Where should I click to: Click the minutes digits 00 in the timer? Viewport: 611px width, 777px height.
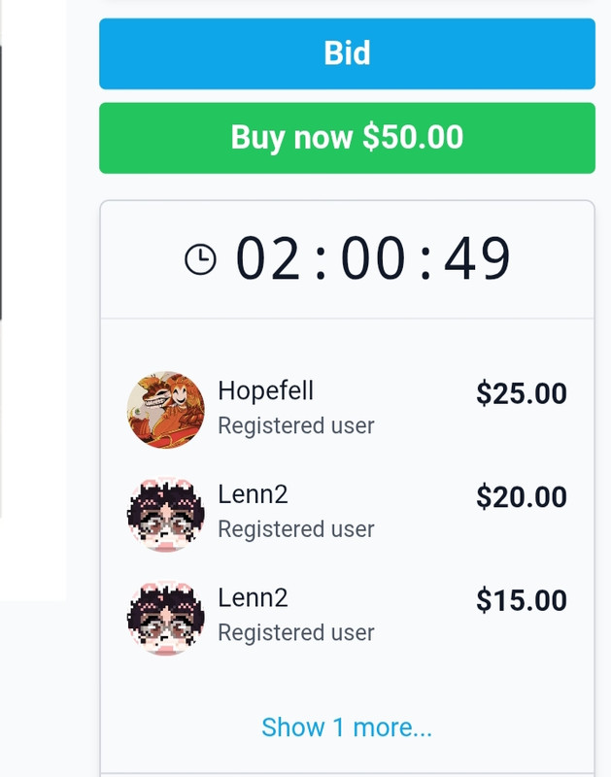tap(373, 258)
